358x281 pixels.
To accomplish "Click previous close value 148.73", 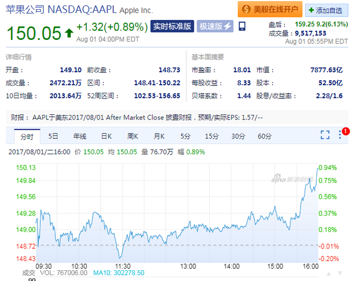I will 169,70.
